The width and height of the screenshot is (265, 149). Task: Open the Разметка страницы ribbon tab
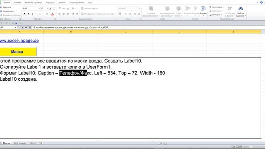coord(34,2)
